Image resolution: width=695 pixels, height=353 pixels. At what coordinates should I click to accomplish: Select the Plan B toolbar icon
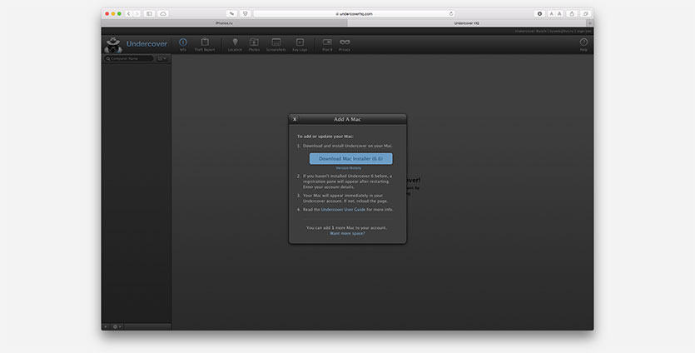point(327,44)
